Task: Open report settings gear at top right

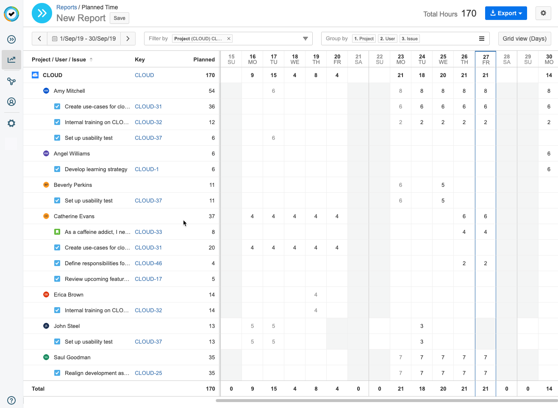Action: [543, 13]
